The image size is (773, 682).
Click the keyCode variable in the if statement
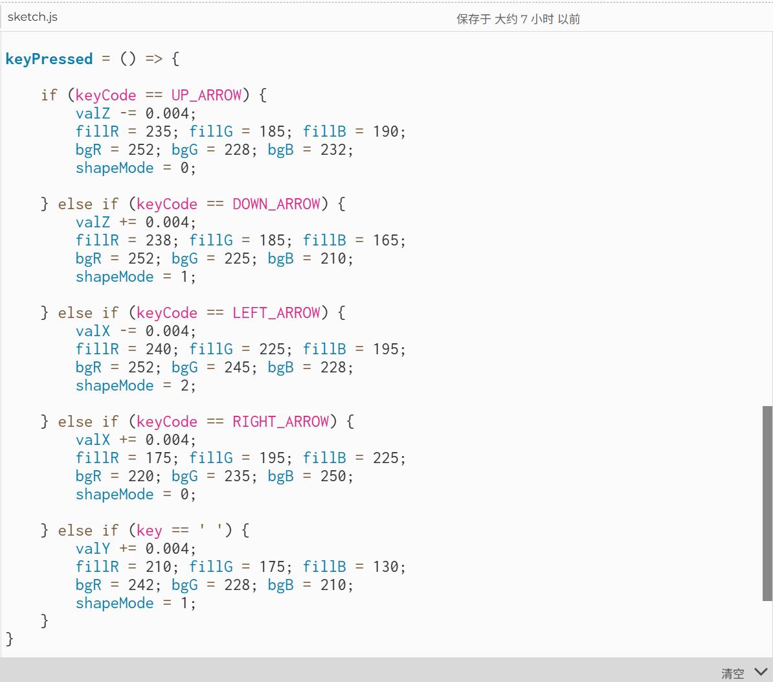coord(105,95)
